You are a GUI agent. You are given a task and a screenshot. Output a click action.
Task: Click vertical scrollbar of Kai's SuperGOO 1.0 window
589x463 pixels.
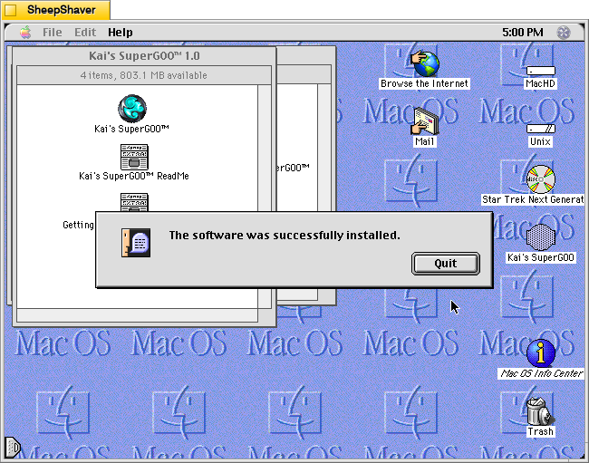[265, 197]
